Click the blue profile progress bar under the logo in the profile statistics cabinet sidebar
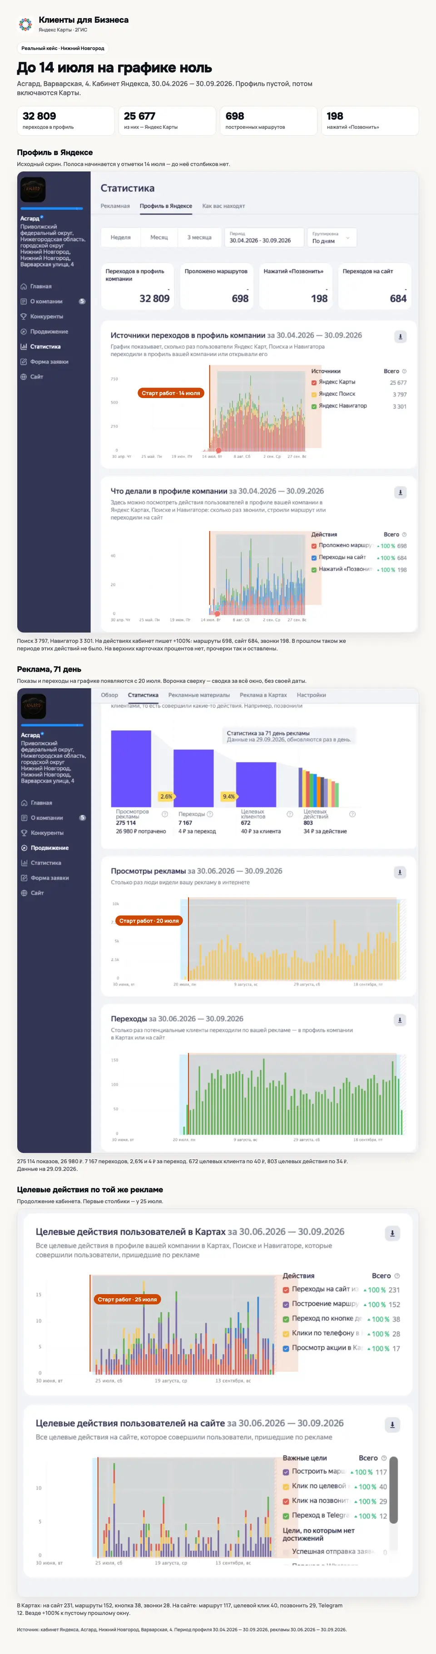This screenshot has width=436, height=1654. point(51,209)
